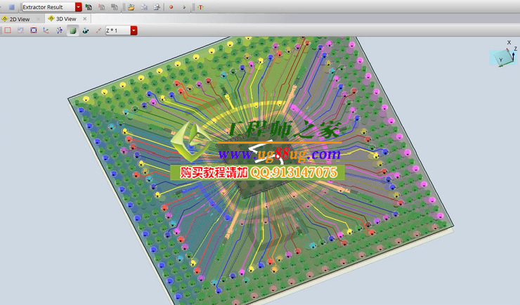Click the Extractor Result combo box field

tap(47, 6)
